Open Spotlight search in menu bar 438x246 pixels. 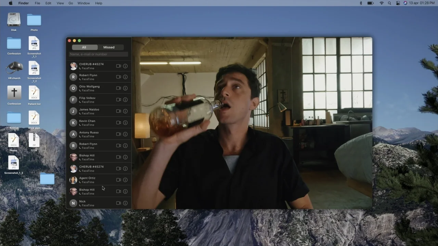click(x=389, y=3)
